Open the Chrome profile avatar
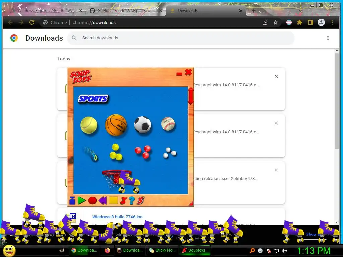This screenshot has width=343, height=257. click(x=321, y=22)
